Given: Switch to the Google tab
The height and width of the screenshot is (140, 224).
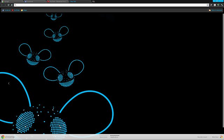Looking at the screenshot, I should coord(12,1).
